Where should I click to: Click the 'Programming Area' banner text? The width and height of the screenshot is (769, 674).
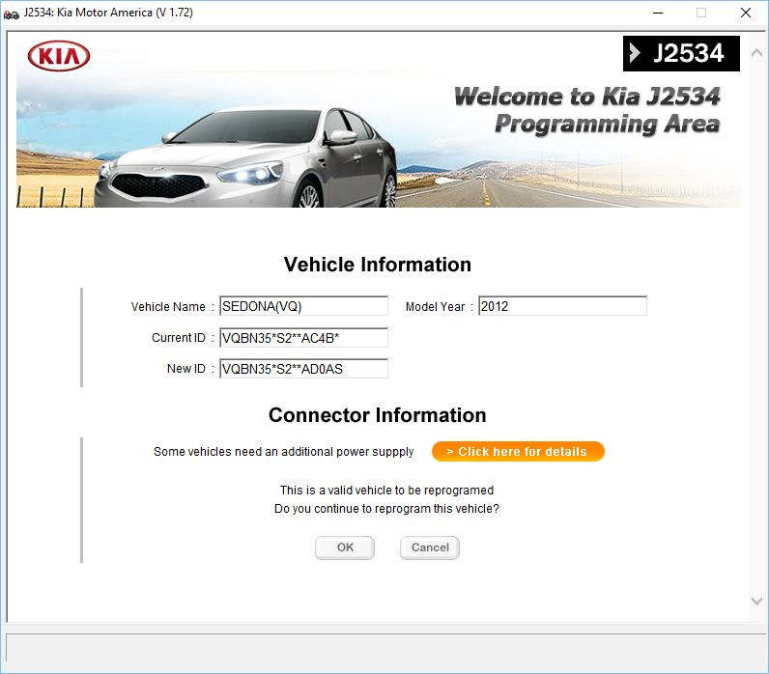607,124
